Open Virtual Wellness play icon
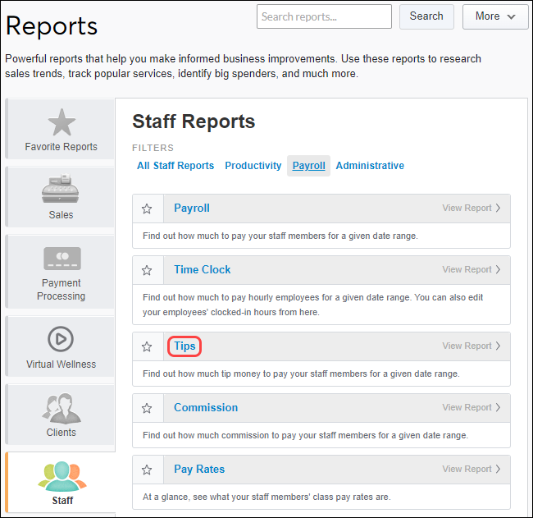Viewport: 533px width, 518px height. pyautogui.click(x=61, y=339)
